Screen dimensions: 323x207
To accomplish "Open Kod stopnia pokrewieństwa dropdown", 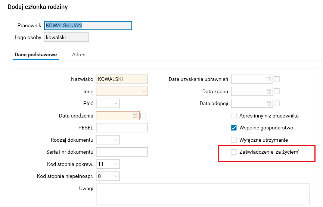I will [116, 164].
